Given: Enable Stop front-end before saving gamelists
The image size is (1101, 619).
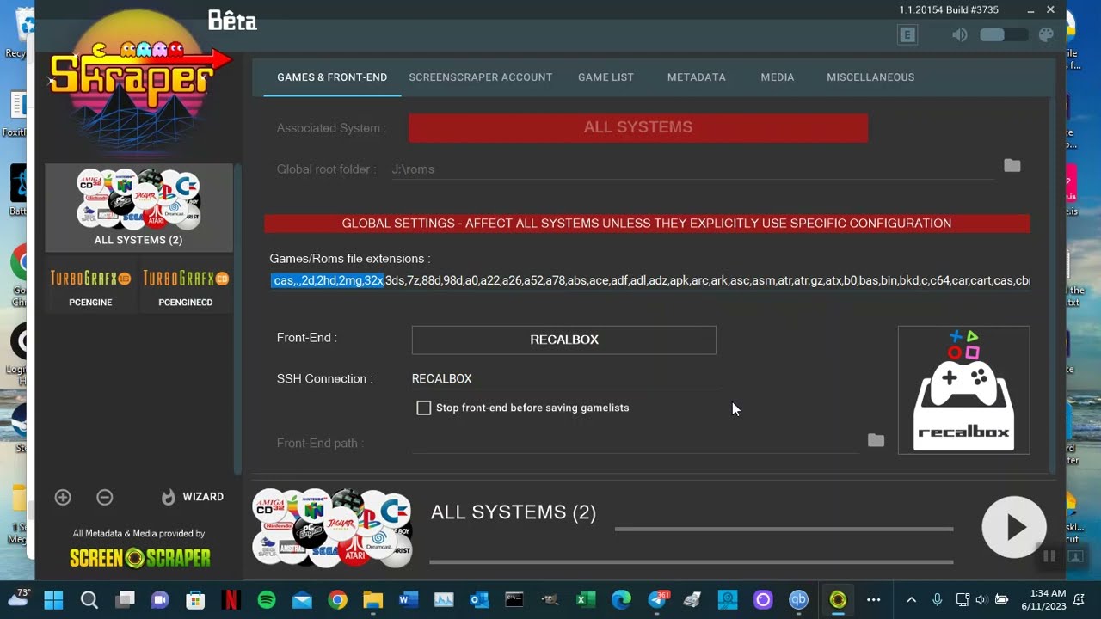Looking at the screenshot, I should (x=424, y=408).
